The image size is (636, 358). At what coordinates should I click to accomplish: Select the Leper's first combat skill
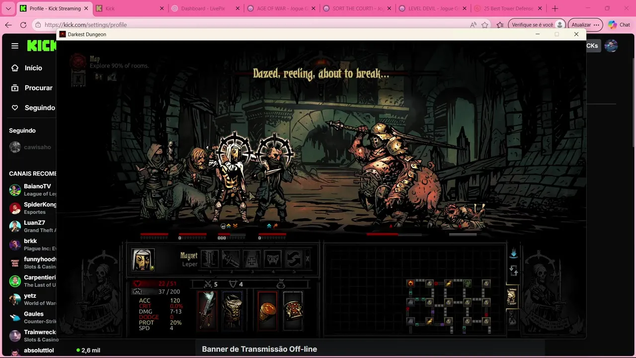pos(209,259)
